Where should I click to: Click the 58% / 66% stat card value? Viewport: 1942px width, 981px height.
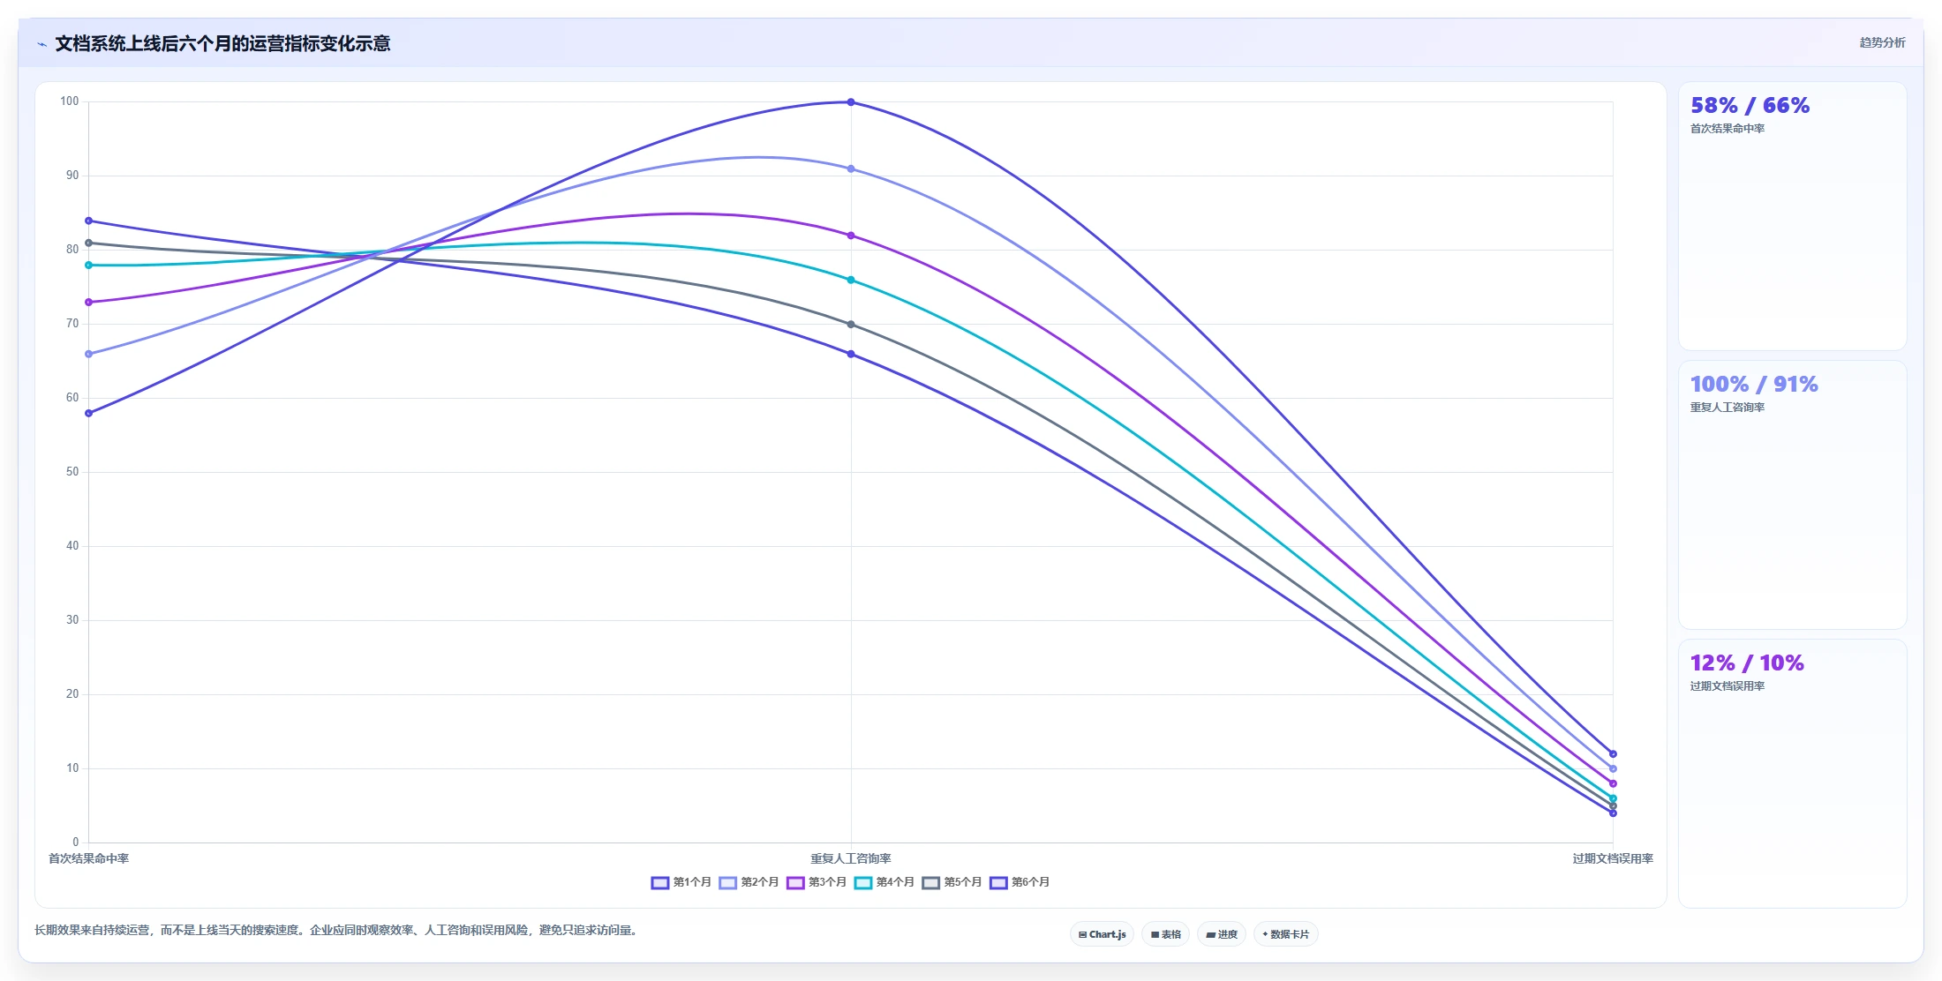(x=1750, y=106)
